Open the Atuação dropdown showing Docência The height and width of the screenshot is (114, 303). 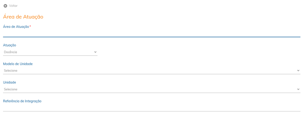[50, 52]
